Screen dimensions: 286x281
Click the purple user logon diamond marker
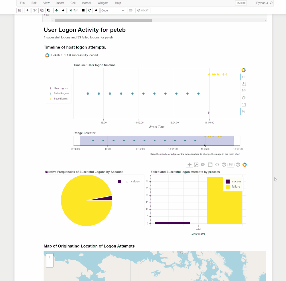(x=208, y=113)
